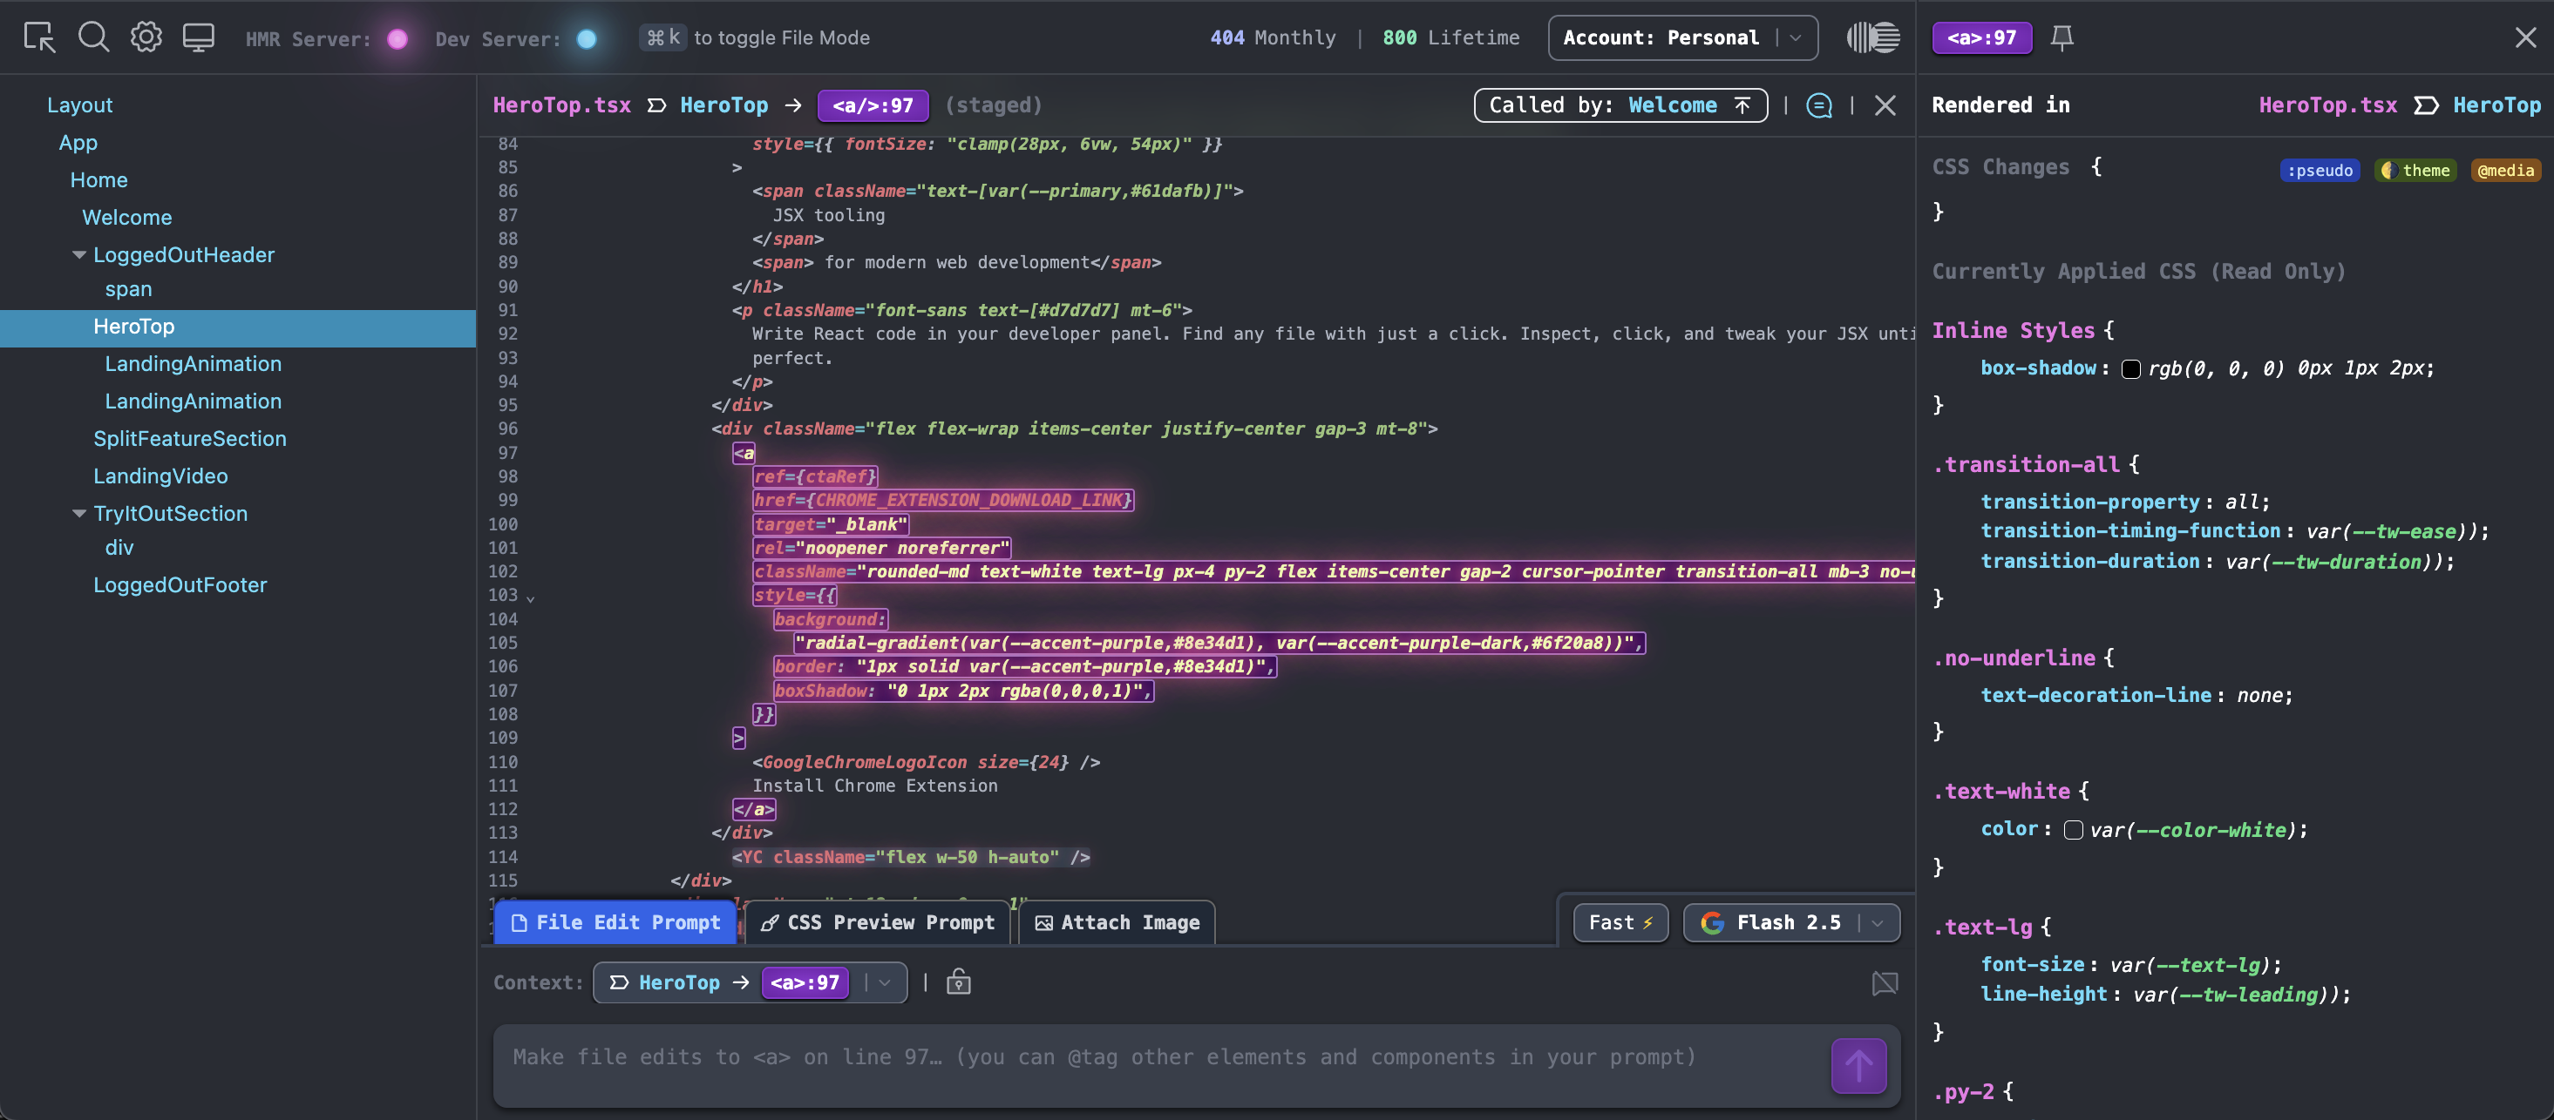
Task: Click the chat search icon in code header
Action: [x=1818, y=105]
